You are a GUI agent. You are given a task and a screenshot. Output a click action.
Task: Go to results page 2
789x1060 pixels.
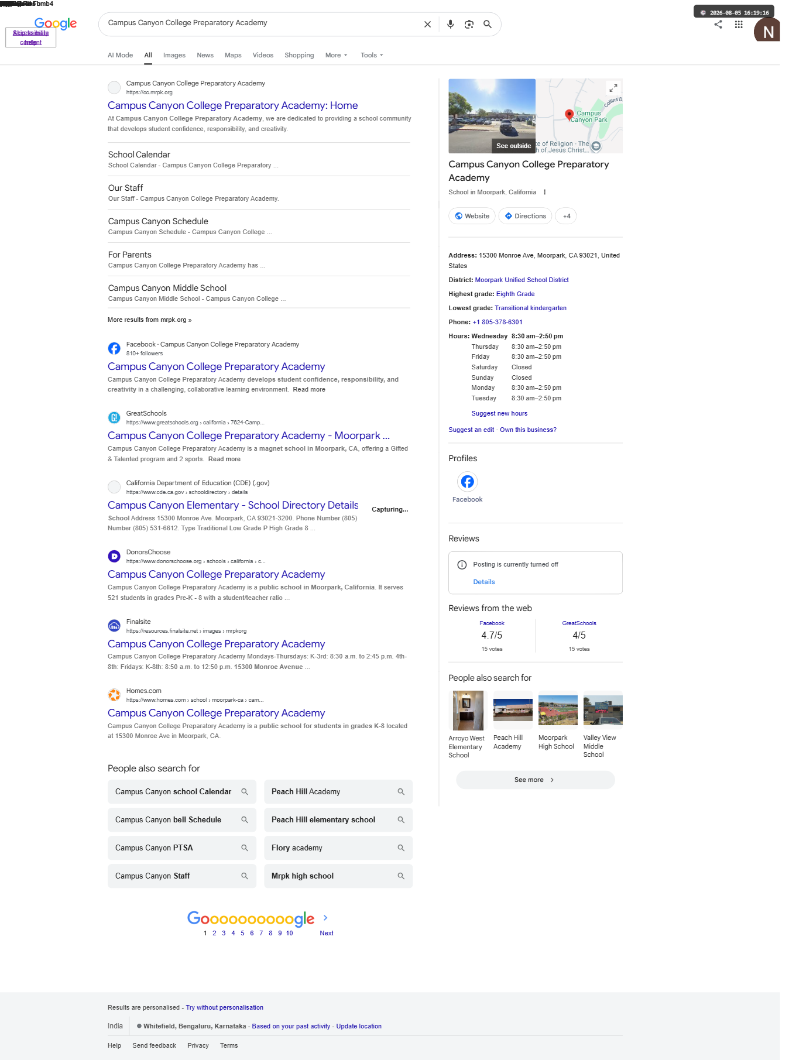[214, 933]
